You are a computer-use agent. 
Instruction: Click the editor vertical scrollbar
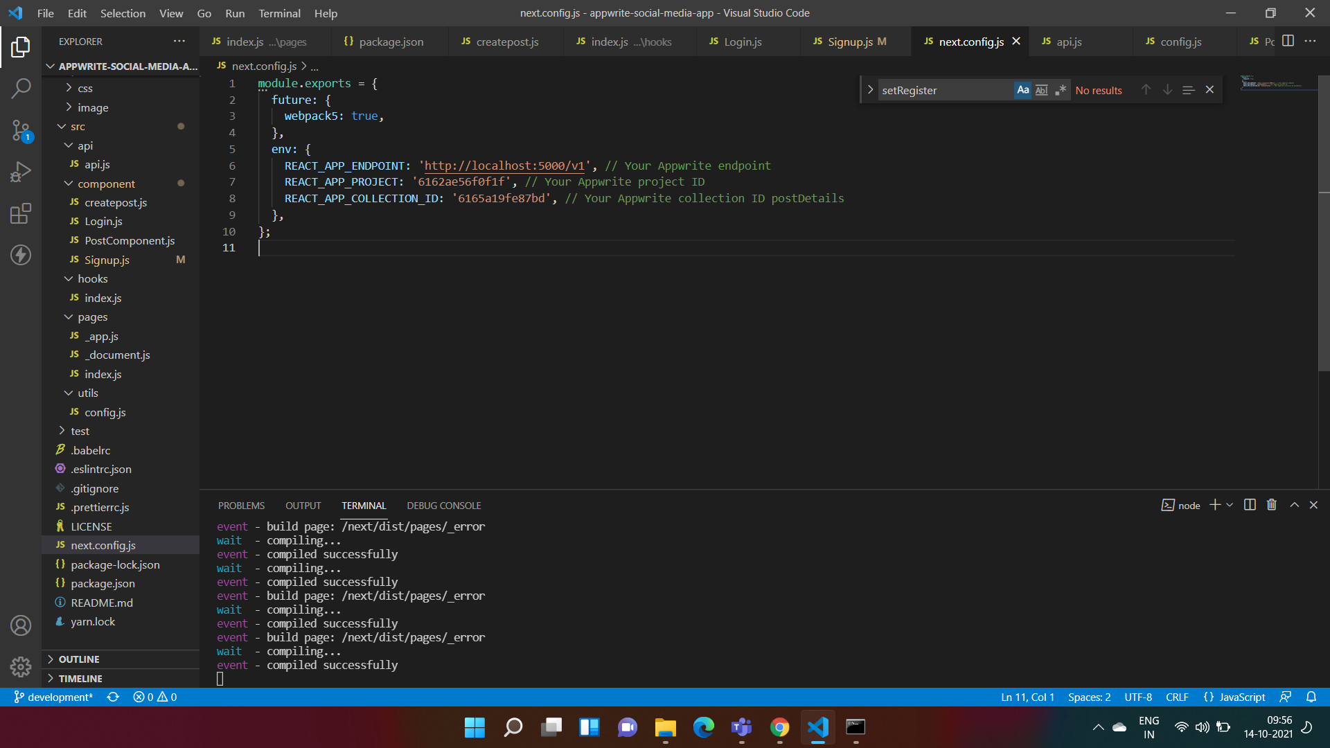click(x=1324, y=222)
